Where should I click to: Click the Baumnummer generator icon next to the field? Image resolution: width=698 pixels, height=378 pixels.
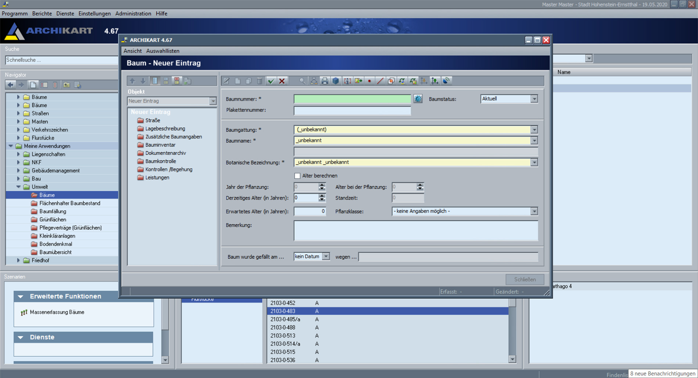point(418,99)
